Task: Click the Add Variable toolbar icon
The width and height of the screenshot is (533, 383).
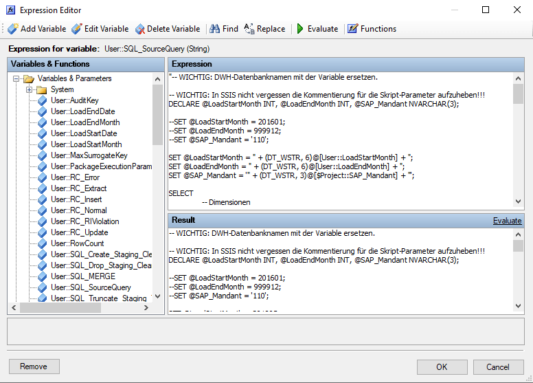Action: pos(12,29)
